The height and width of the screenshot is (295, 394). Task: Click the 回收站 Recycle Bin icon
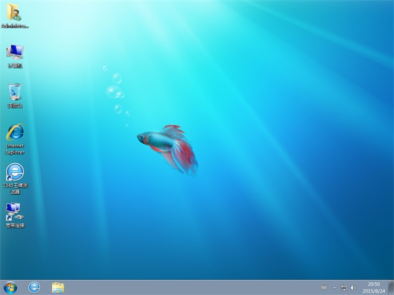[x=15, y=92]
